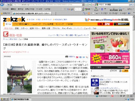Open the ファイル menu

pos(5,9)
